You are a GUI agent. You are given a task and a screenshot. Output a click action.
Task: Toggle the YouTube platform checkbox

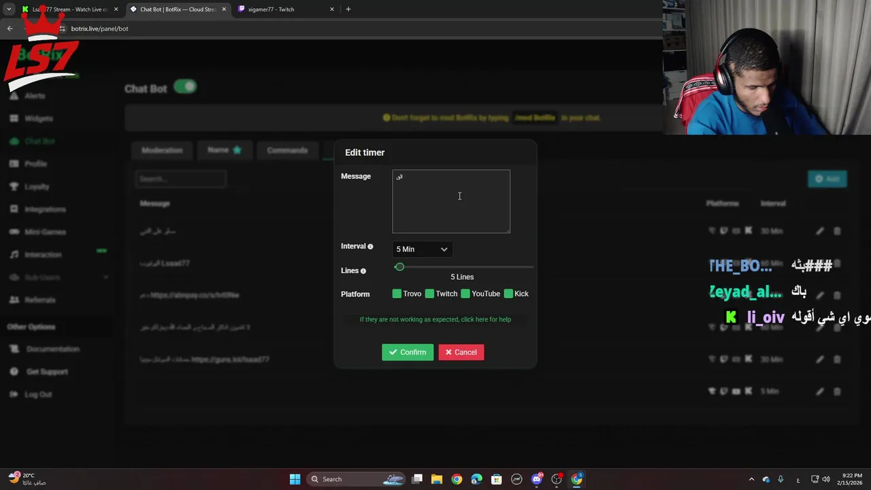[465, 294]
